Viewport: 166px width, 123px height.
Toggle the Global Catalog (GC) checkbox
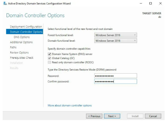(x=49, y=58)
